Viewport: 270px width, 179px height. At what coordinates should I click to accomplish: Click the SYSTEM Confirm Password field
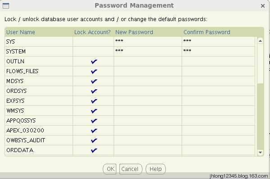(218, 52)
